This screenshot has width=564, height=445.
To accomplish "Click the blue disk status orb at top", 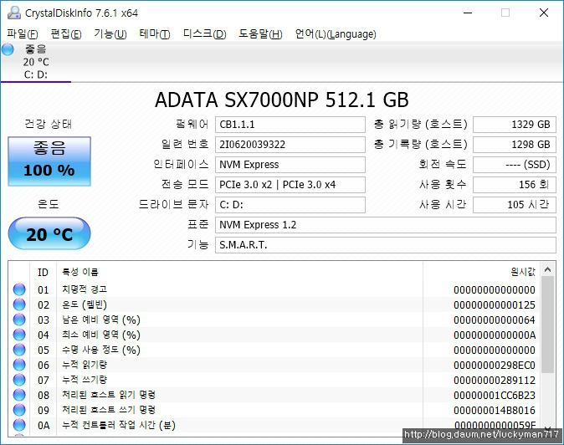I will pyautogui.click(x=8, y=49).
